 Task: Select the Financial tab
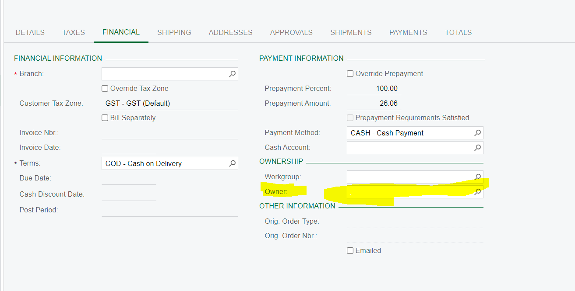(x=121, y=32)
